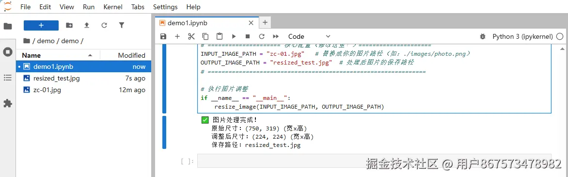568x177 pixels.
Task: Run the selected cell
Action: (x=234, y=36)
